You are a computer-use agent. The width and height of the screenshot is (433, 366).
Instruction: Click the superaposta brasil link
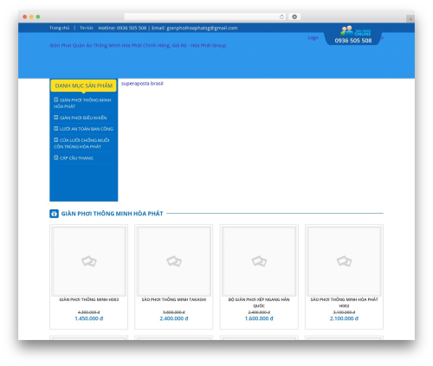coord(142,83)
